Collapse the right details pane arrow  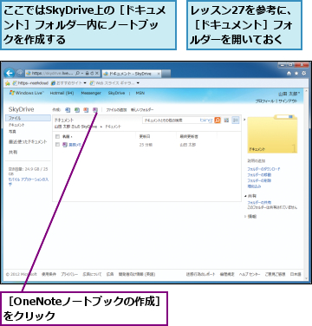(x=244, y=120)
